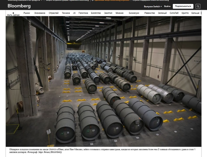Open the search magnifier icon
207x157 pixels.
[198, 6]
